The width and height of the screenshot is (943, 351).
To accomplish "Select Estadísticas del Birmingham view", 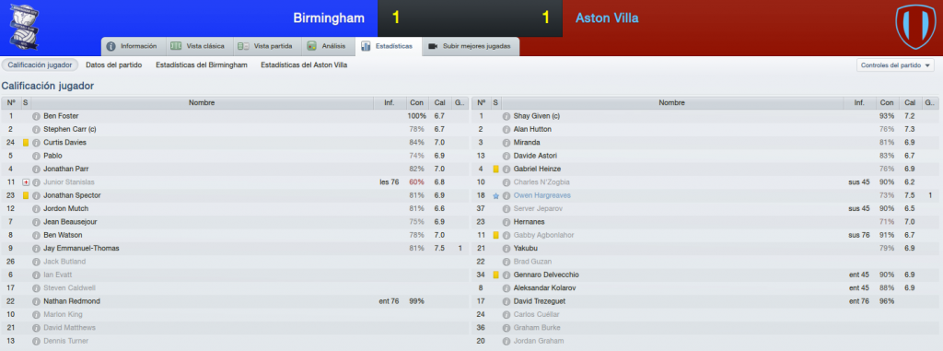I will coord(202,65).
